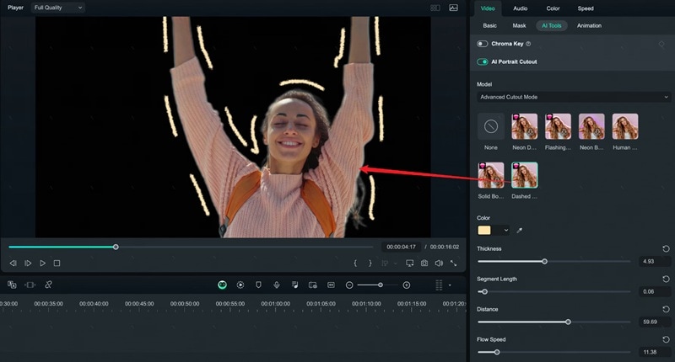Add a marker with shield icon

(258, 285)
